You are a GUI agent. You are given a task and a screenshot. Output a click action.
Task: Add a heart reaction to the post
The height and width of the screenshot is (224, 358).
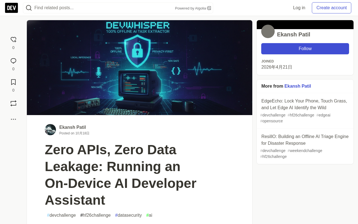click(x=13, y=40)
